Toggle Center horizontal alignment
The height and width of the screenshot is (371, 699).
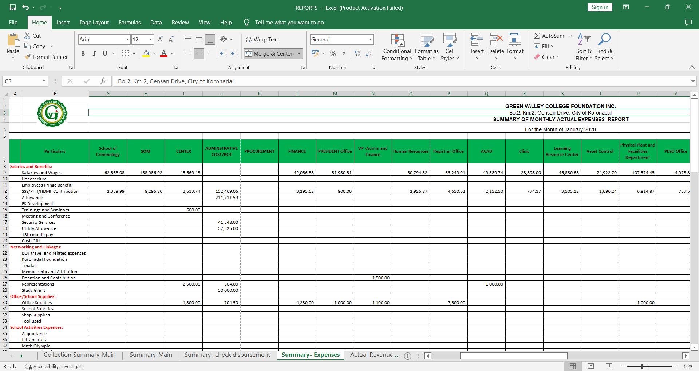point(199,53)
